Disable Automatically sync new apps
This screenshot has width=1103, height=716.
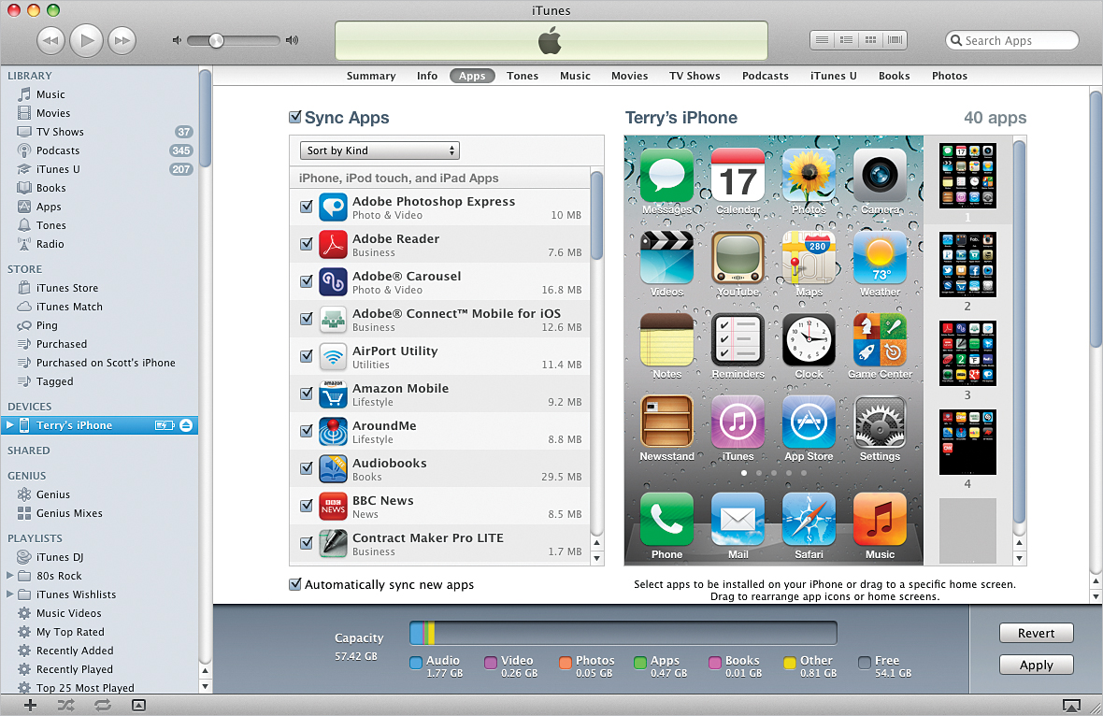tap(295, 582)
